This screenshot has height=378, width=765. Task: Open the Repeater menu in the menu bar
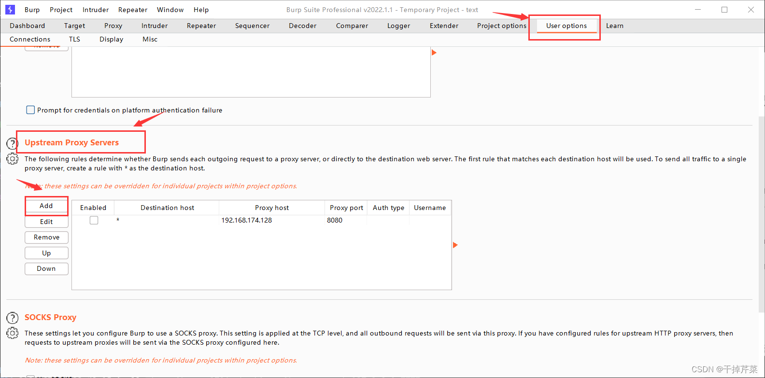pyautogui.click(x=133, y=10)
